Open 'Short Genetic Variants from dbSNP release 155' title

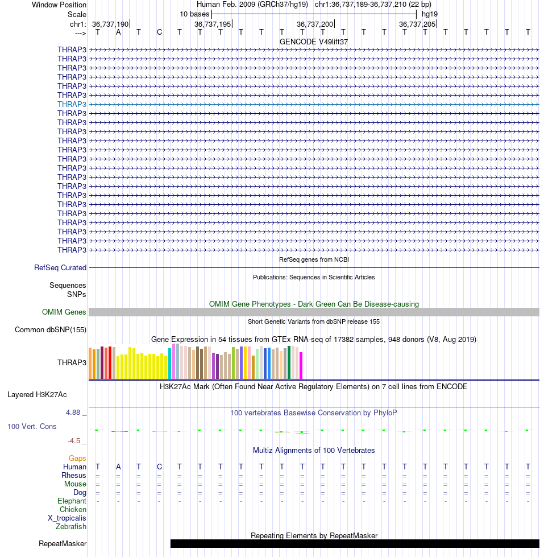[314, 322]
